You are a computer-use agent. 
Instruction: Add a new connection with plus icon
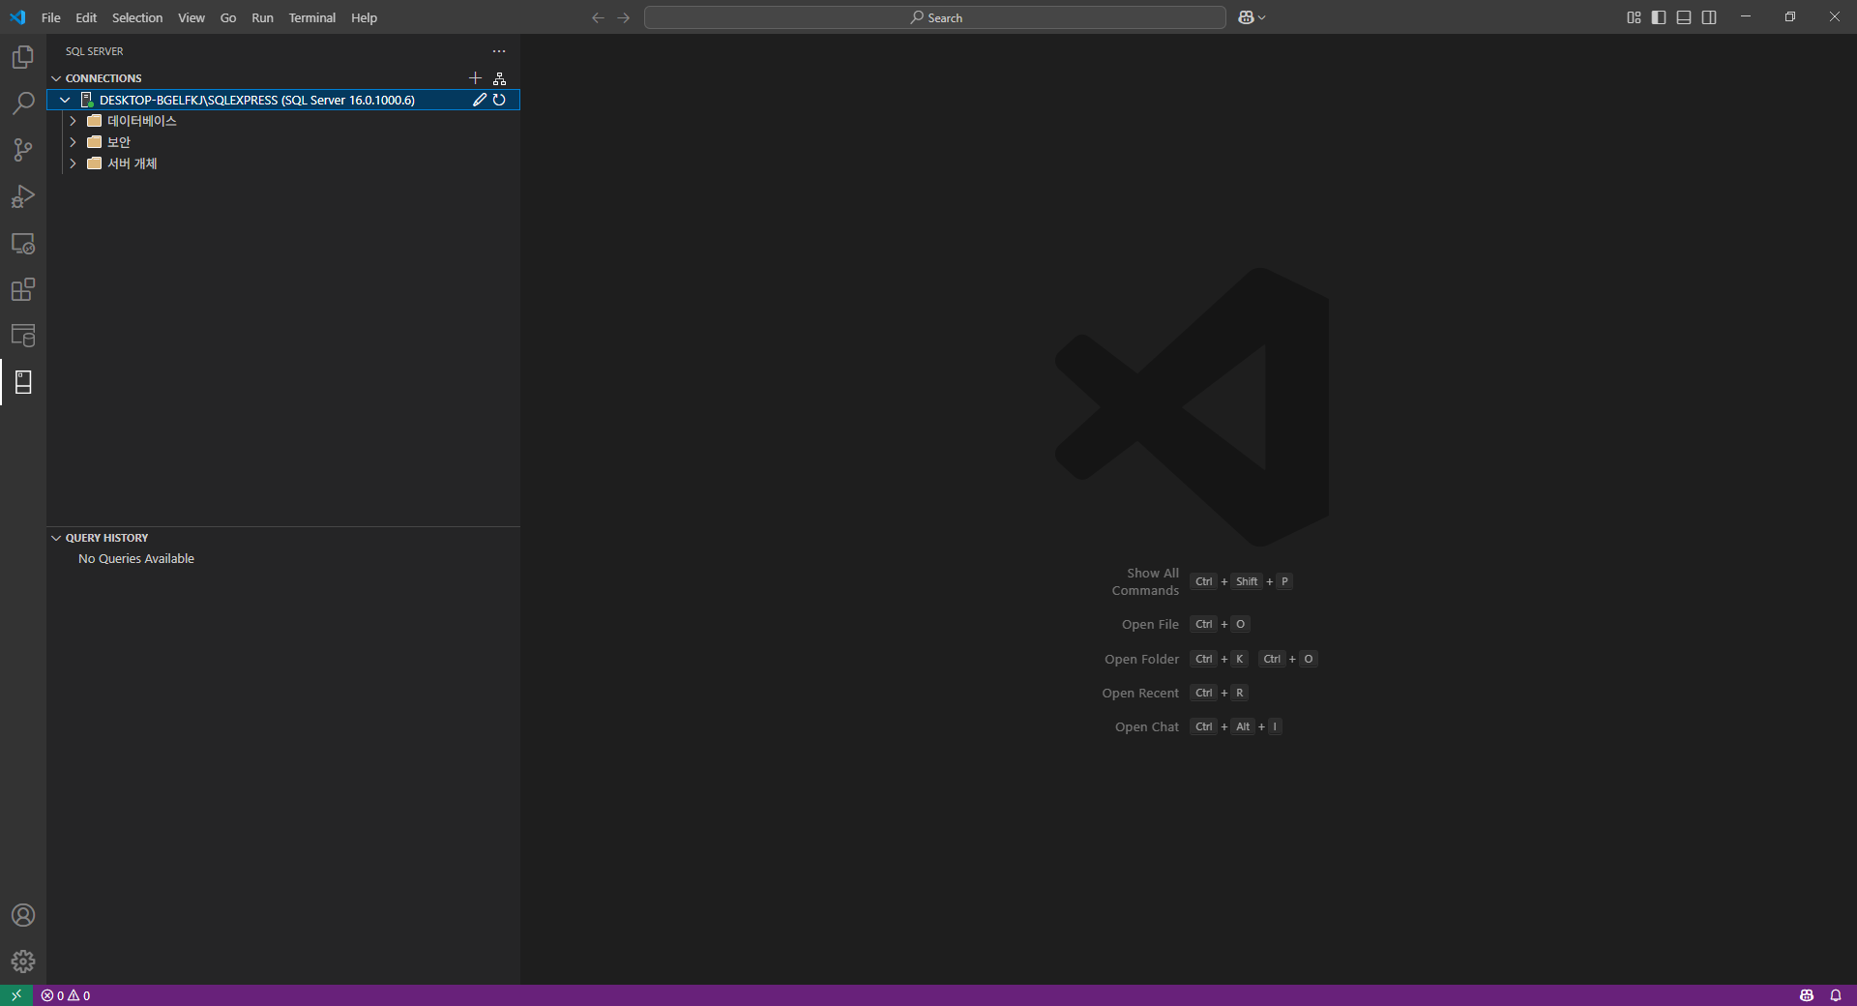tap(475, 78)
